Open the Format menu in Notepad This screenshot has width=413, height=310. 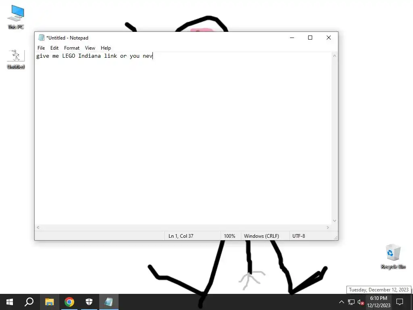[x=72, y=48]
